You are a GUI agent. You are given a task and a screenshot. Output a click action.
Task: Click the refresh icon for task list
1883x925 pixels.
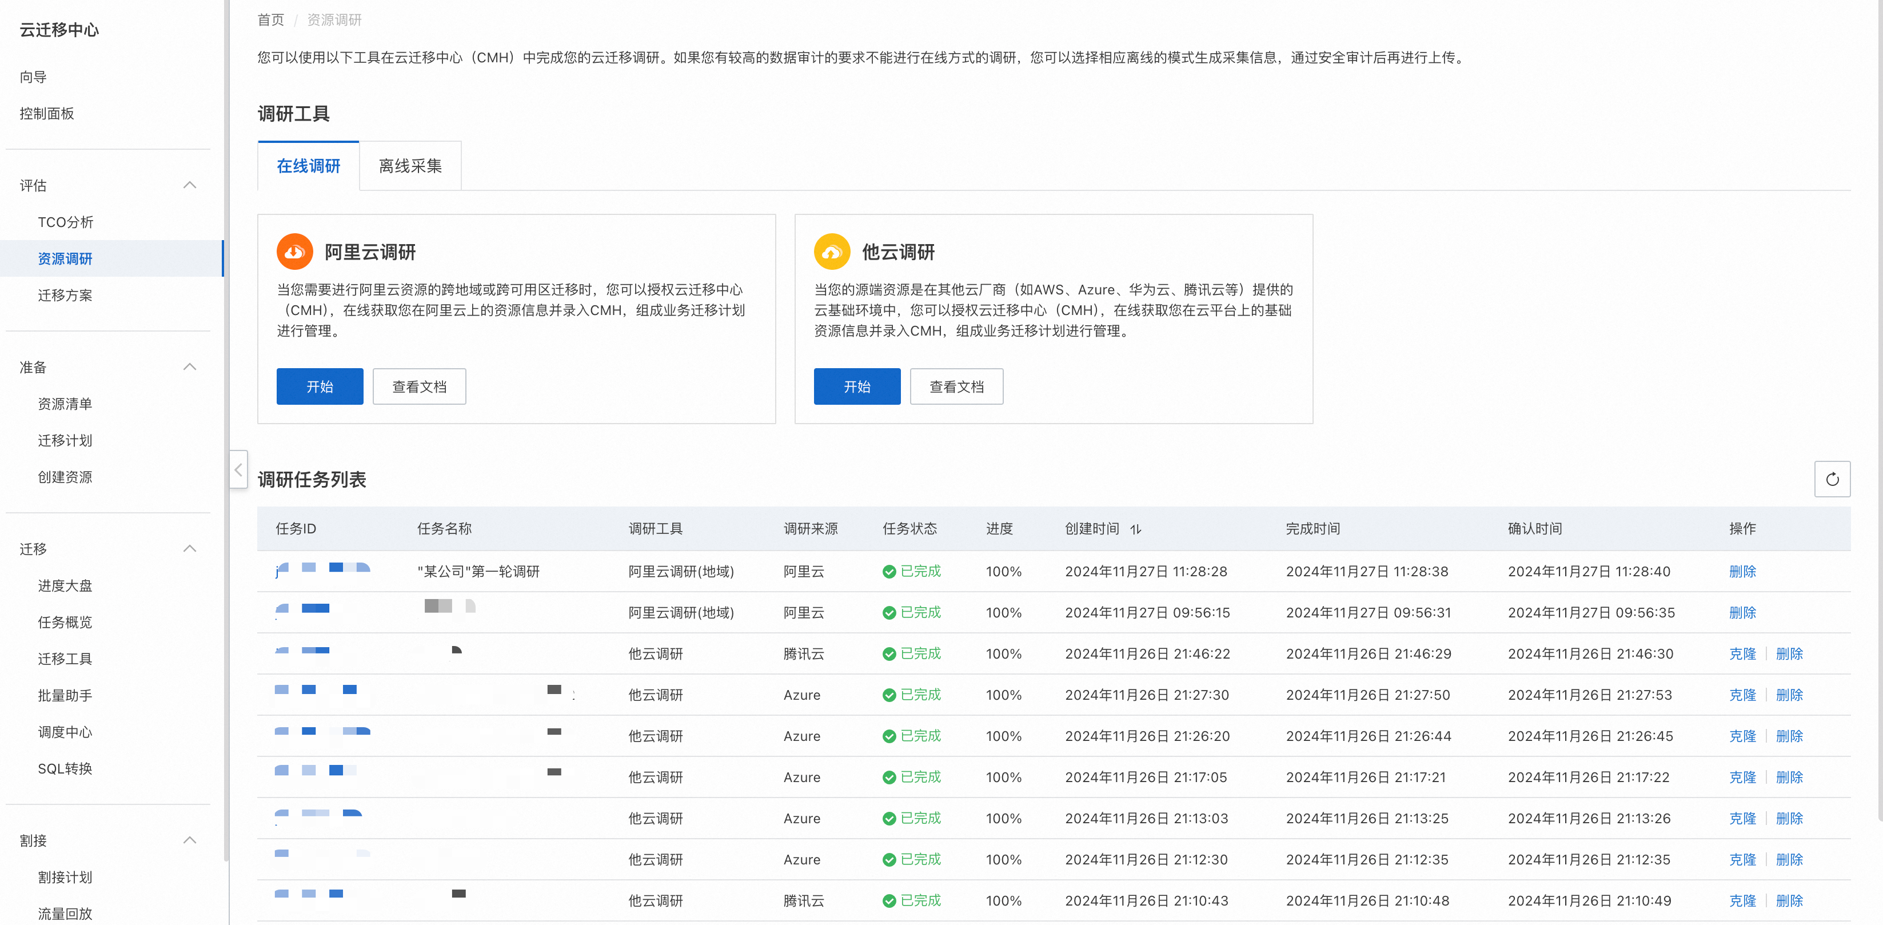click(x=1832, y=479)
